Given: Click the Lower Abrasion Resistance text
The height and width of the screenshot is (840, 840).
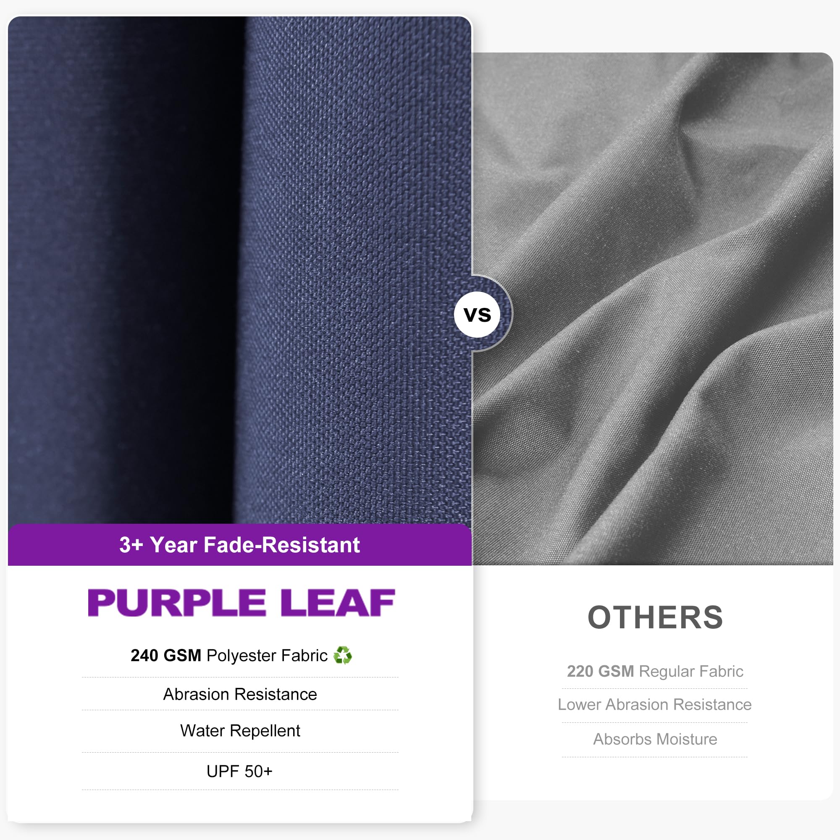Looking at the screenshot, I should tap(655, 704).
